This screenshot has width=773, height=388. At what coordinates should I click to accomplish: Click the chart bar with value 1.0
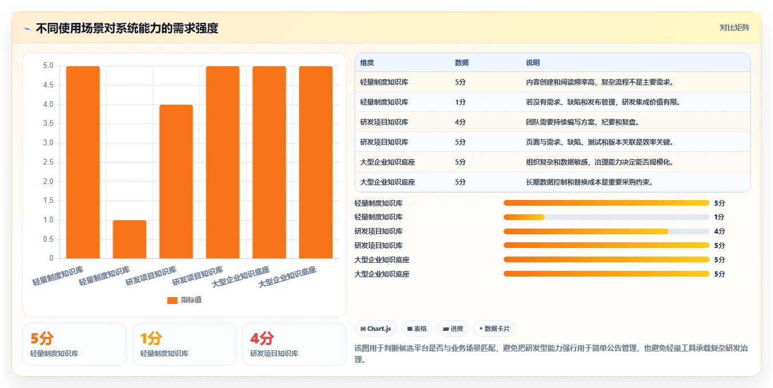(130, 239)
